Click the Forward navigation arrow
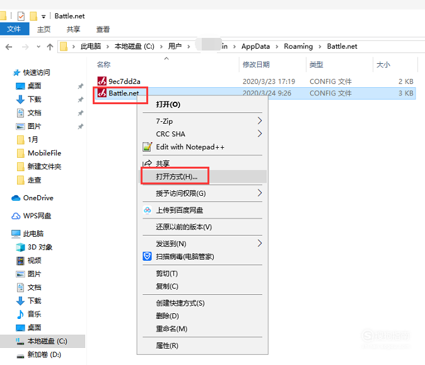Viewport: 425px width, 365px height. (25, 47)
